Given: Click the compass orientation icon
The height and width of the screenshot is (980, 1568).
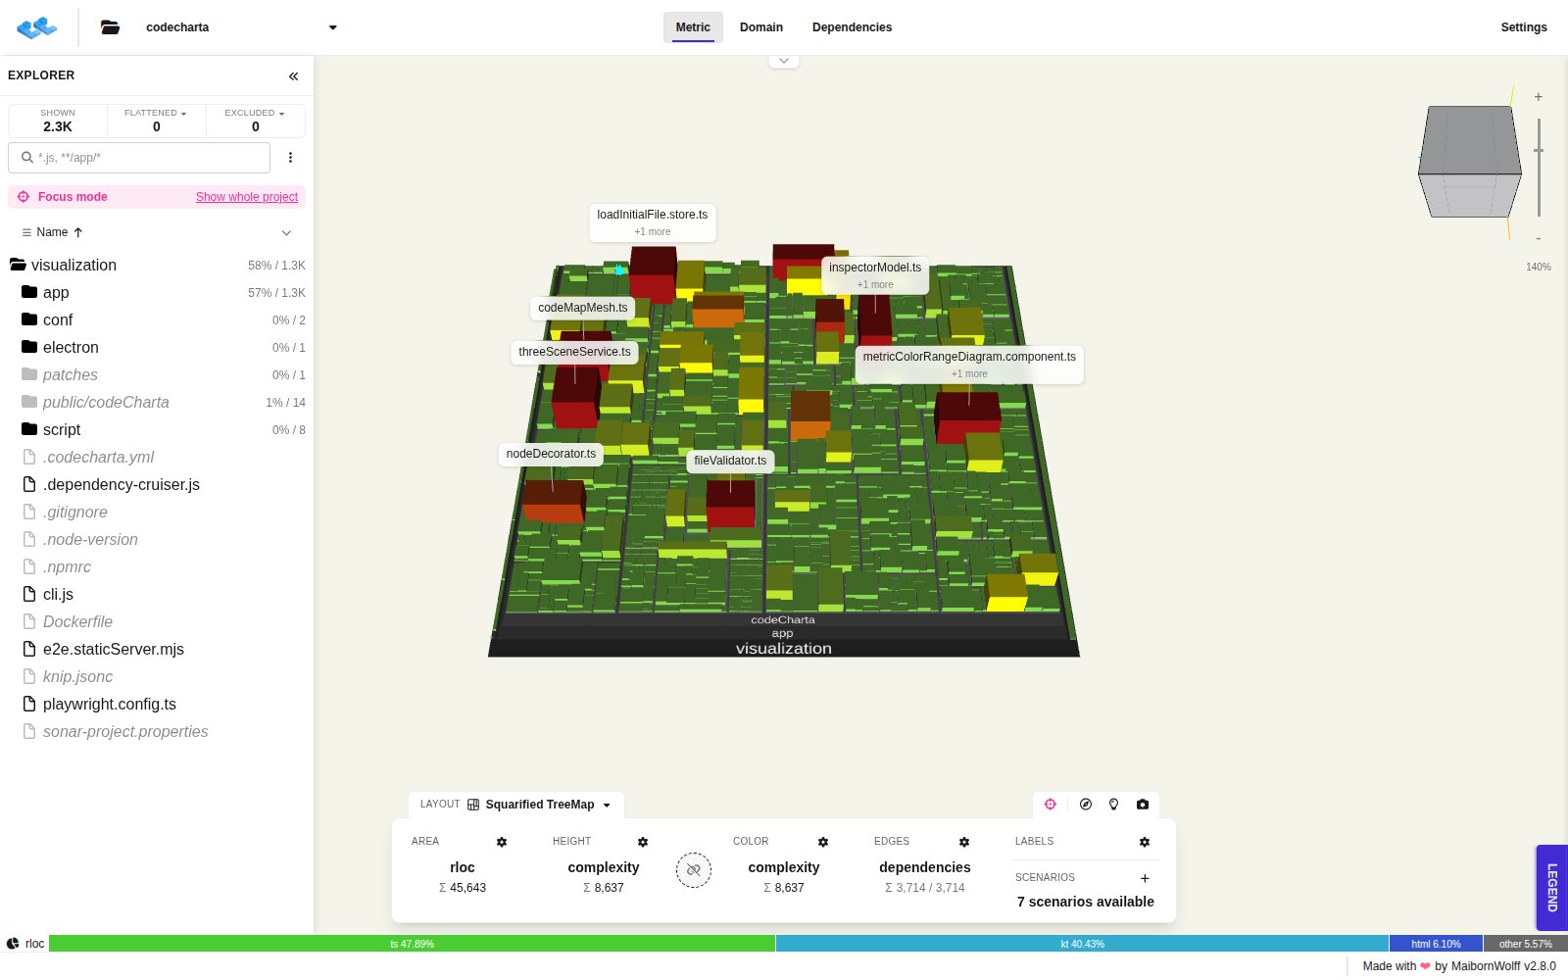Looking at the screenshot, I should 1086,805.
